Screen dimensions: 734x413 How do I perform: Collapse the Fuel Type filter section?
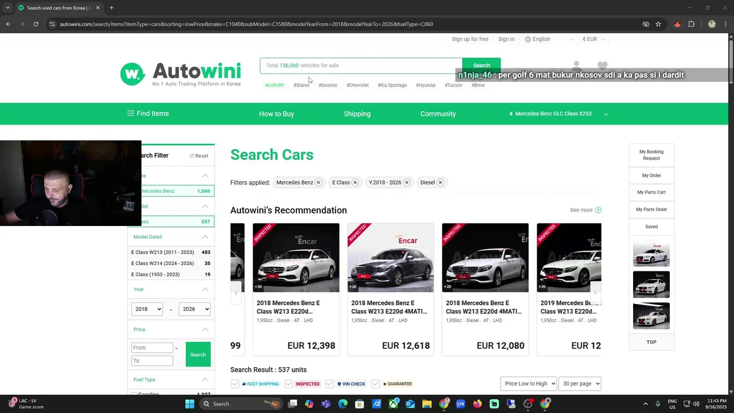[205, 380]
